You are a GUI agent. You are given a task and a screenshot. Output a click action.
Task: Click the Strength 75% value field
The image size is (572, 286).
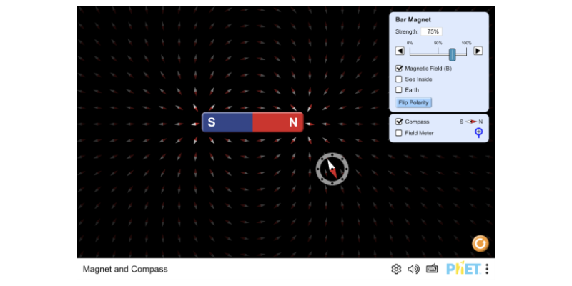431,32
